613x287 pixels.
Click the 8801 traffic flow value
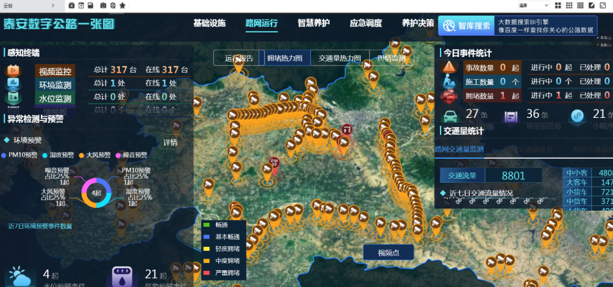pos(513,176)
